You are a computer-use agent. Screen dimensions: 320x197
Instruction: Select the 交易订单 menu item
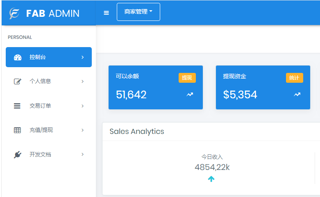click(x=40, y=106)
